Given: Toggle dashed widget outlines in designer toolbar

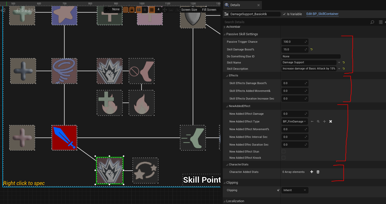Looking at the screenshot, I should coord(126,10).
